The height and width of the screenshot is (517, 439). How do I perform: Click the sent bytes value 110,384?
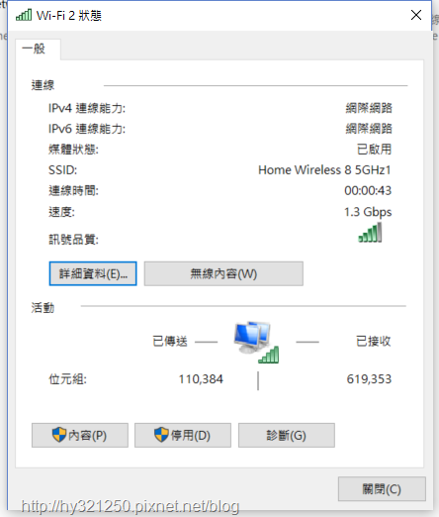201,379
